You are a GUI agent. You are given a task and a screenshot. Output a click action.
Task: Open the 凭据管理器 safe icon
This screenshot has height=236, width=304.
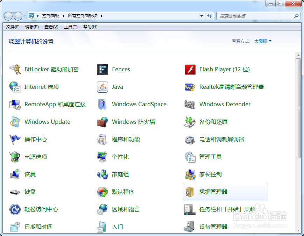[x=190, y=192]
